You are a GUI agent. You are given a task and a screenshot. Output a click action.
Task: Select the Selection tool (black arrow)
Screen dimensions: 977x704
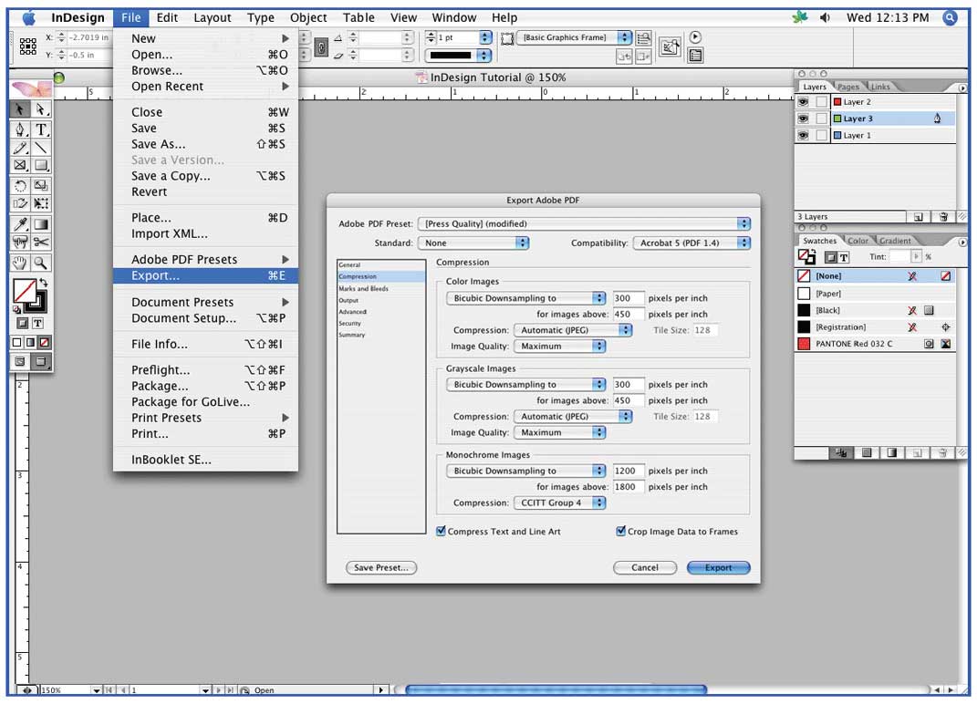(x=20, y=109)
